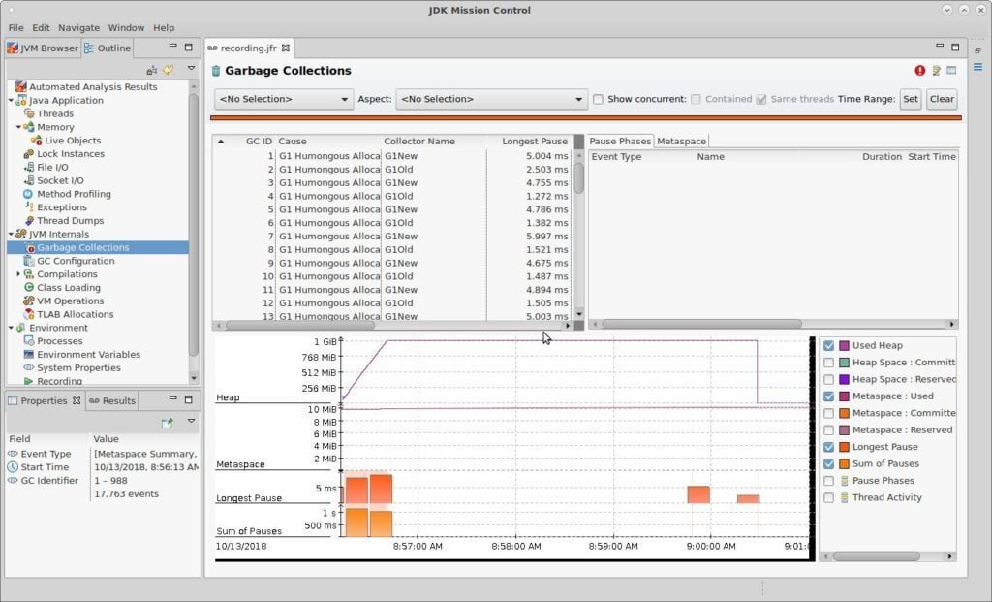The image size is (992, 602).
Task: Click the File I/O icon
Action: click(29, 167)
